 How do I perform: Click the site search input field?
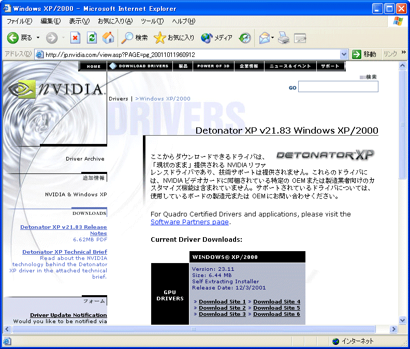338,86
